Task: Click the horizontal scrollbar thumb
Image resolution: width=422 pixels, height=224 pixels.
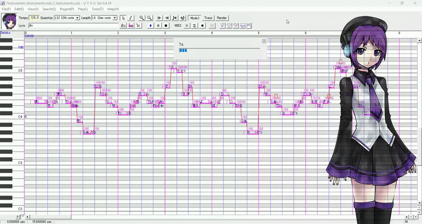Action: [50, 217]
